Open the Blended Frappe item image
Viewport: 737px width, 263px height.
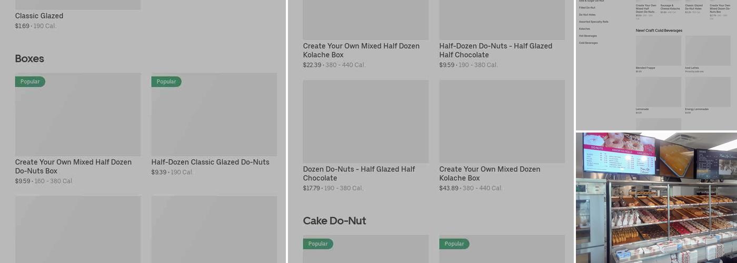(658, 50)
